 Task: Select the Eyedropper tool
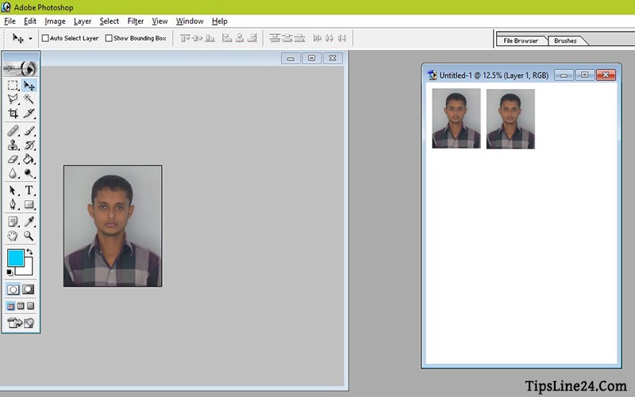click(x=29, y=222)
